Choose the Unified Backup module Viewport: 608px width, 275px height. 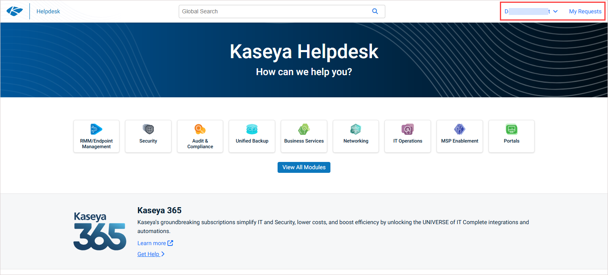coord(252,136)
